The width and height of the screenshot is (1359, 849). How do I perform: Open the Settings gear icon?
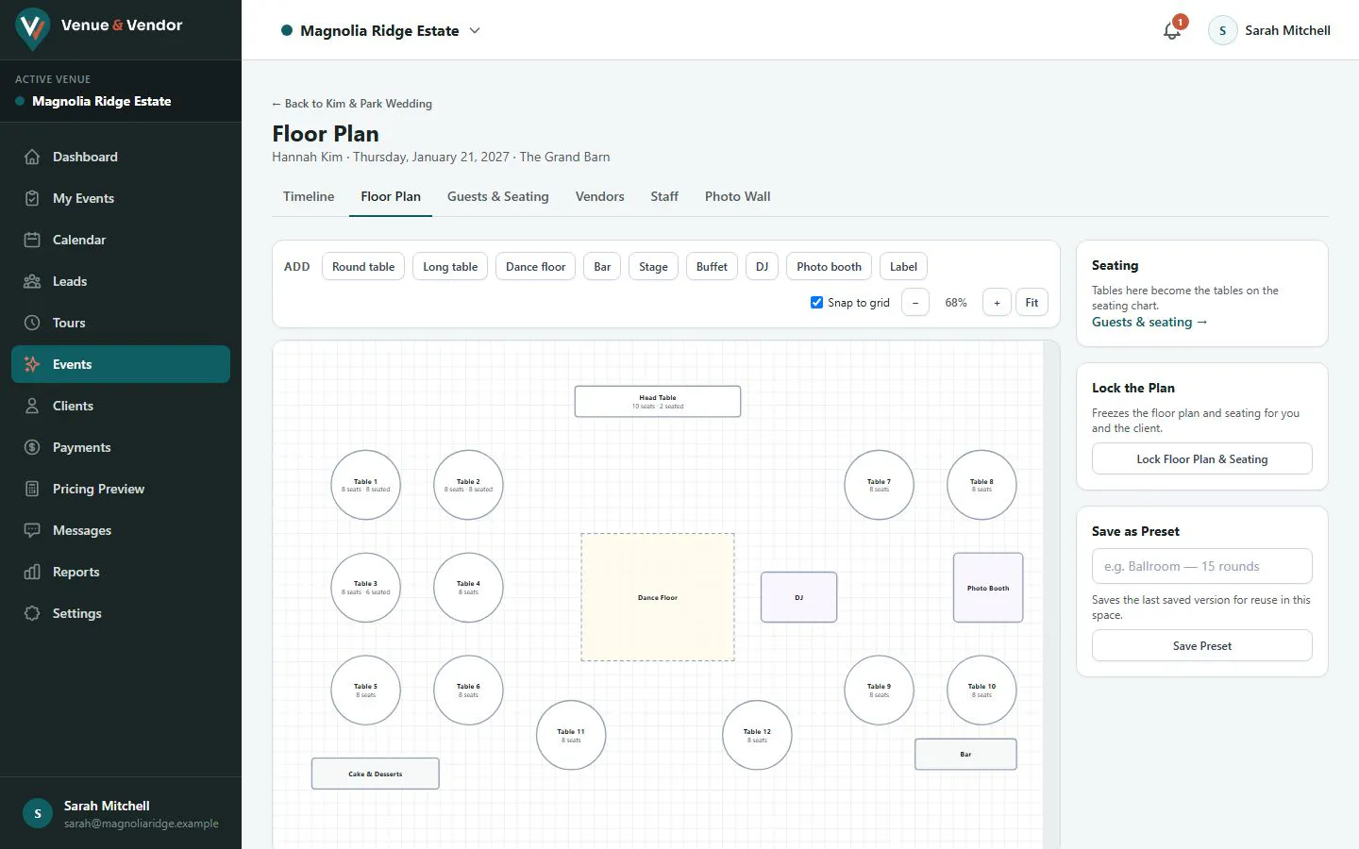(x=32, y=613)
